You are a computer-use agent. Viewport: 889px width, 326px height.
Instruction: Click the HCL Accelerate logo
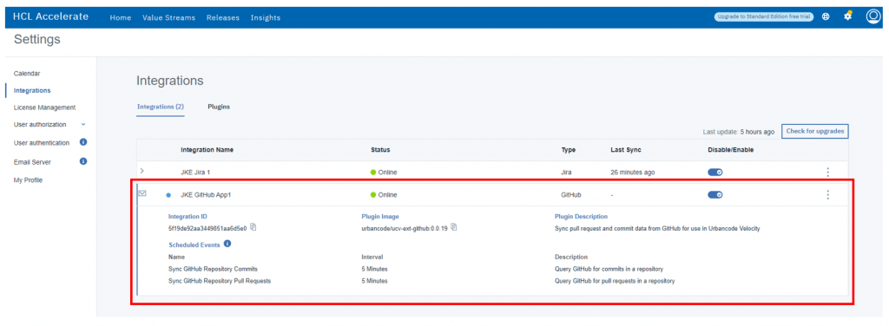pos(50,16)
